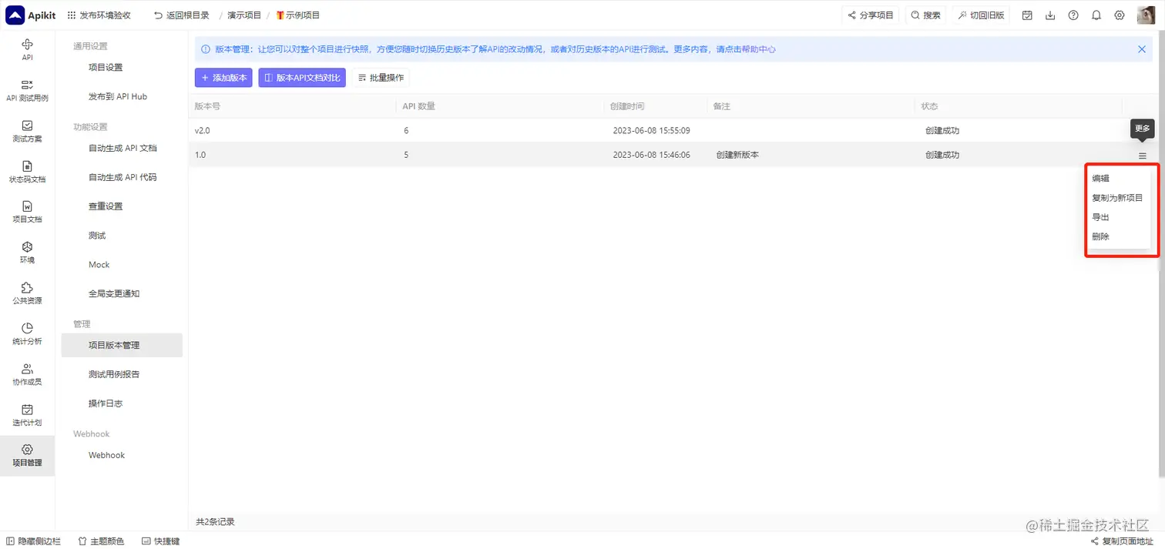
Task: Click the more menu icon on row 1.0
Action: point(1143,156)
